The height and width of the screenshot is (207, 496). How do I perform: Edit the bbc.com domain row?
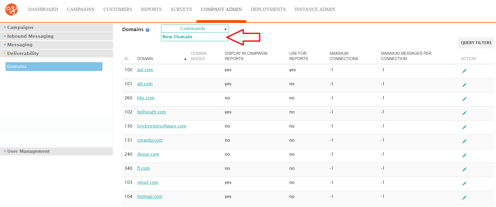(x=464, y=99)
